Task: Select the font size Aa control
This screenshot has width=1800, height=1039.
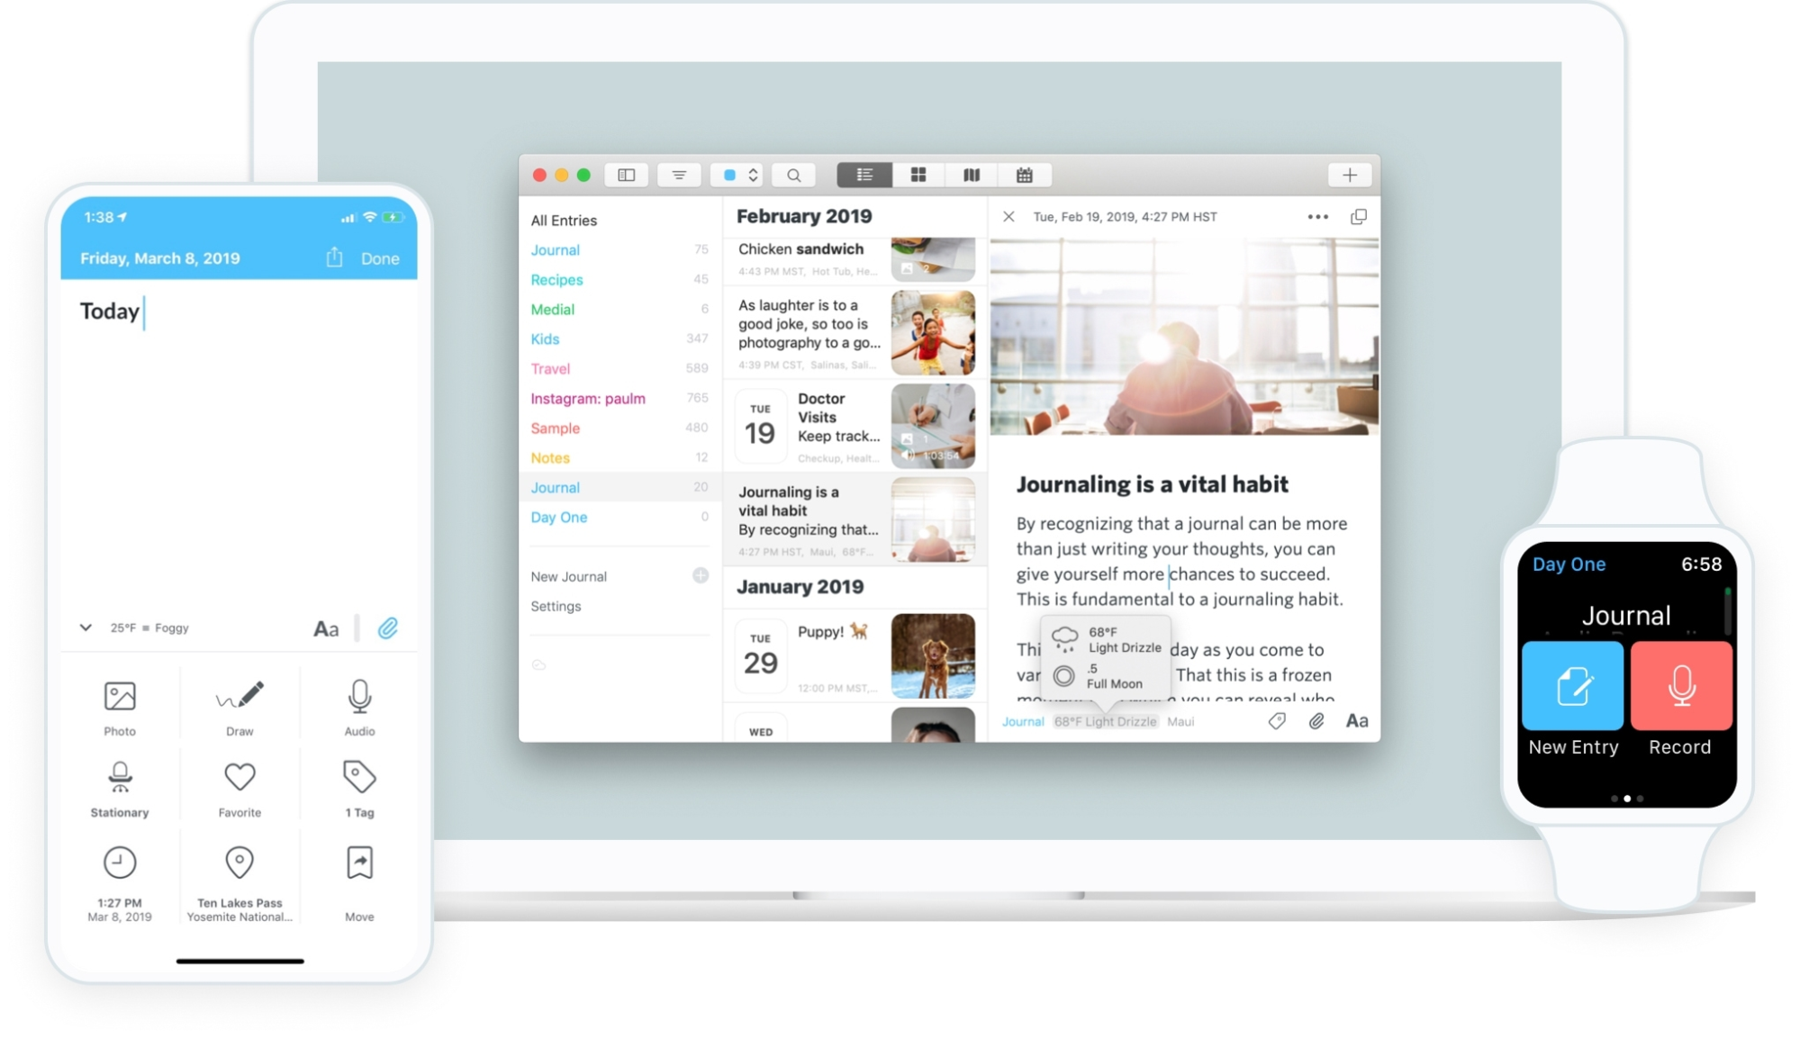Action: (325, 629)
